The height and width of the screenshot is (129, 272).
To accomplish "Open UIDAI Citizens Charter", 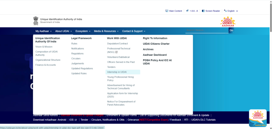I will click(156, 44).
